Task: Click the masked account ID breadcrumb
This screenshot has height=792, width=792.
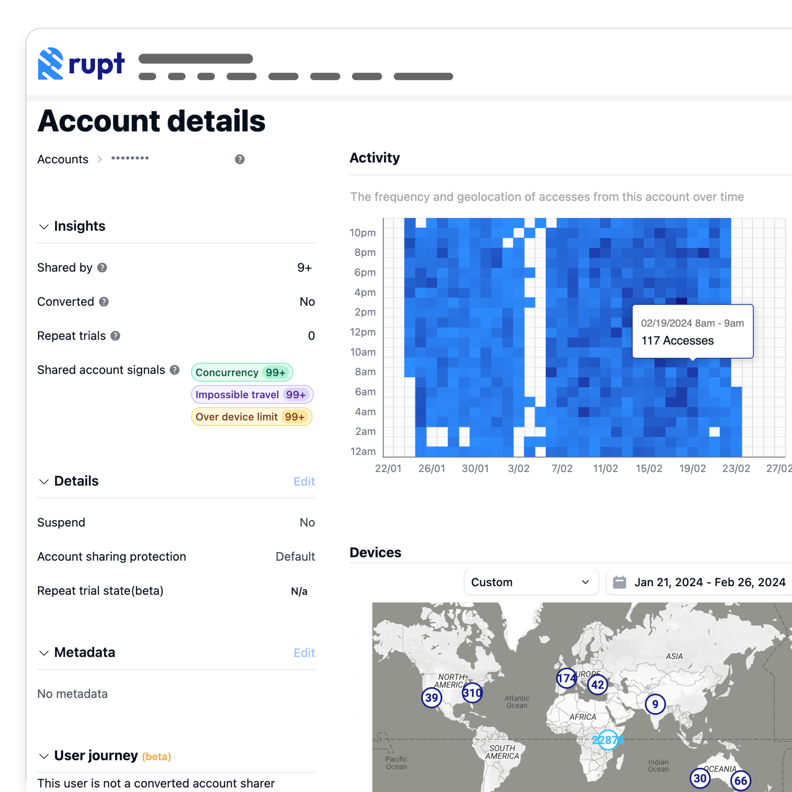Action: [130, 159]
